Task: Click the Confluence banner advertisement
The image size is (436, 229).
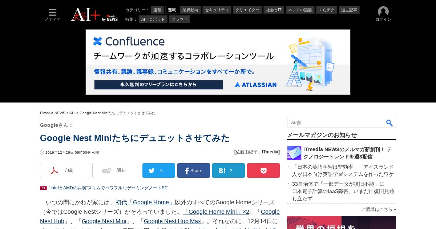Action: 218,62
